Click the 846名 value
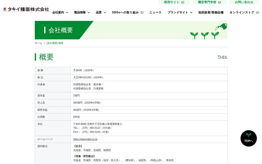 pos(77,117)
